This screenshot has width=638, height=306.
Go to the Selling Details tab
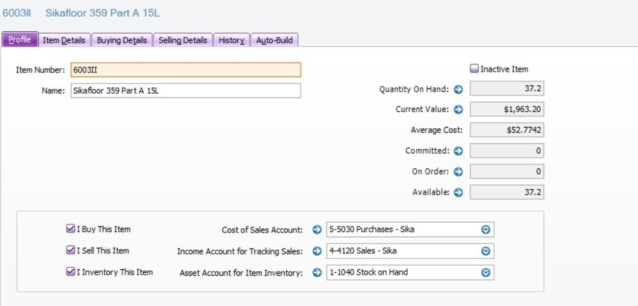tap(183, 40)
